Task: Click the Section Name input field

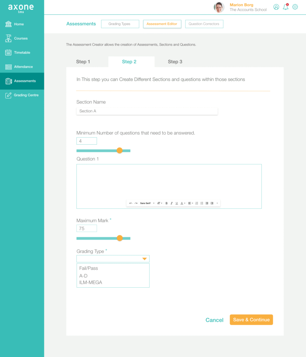Action: tap(147, 111)
